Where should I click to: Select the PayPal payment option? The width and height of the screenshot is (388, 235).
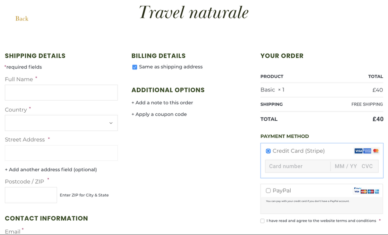[268, 190]
